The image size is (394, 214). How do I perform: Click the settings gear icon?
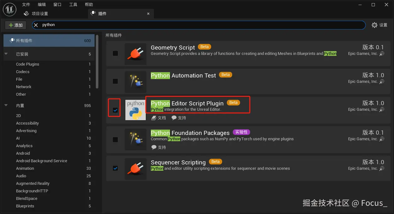pos(375,25)
